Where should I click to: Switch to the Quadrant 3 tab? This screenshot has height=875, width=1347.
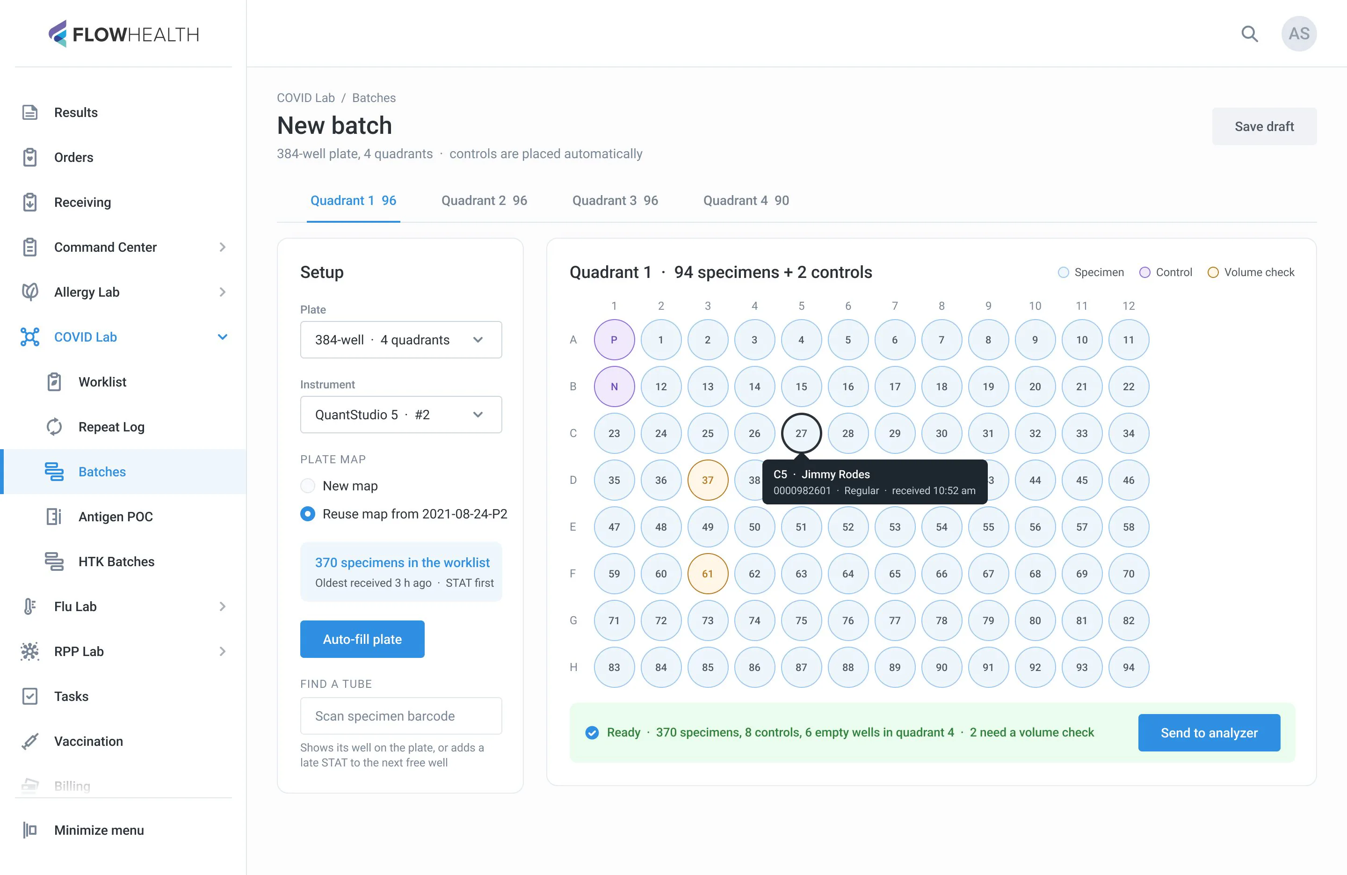click(x=615, y=200)
